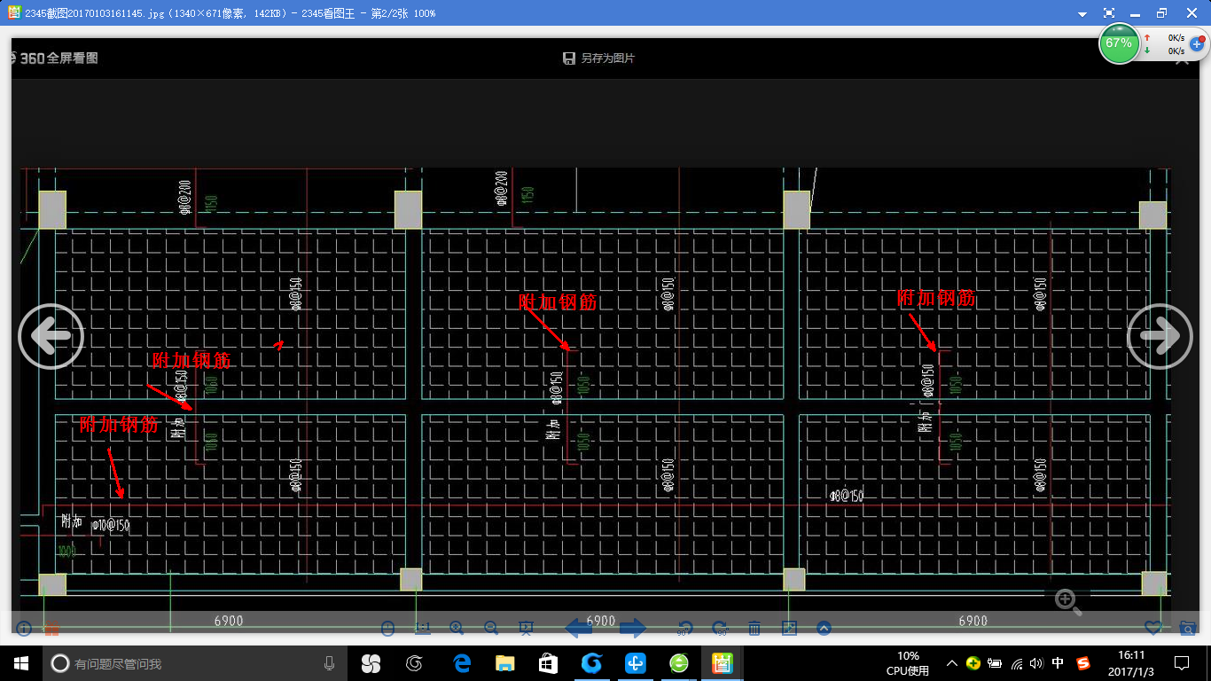The width and height of the screenshot is (1211, 681).
Task: Open the Wi-Fi network tray icon
Action: 1016,663
